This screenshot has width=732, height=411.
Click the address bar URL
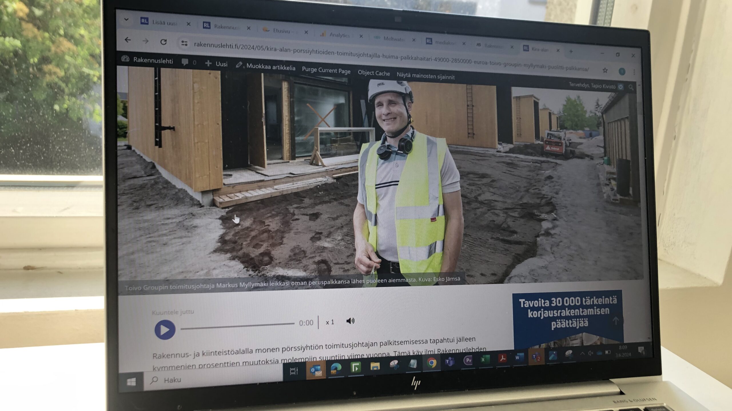click(391, 57)
